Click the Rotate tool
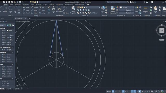Image resolution: width=166 pixels, height=93 pixels. click(34, 7)
